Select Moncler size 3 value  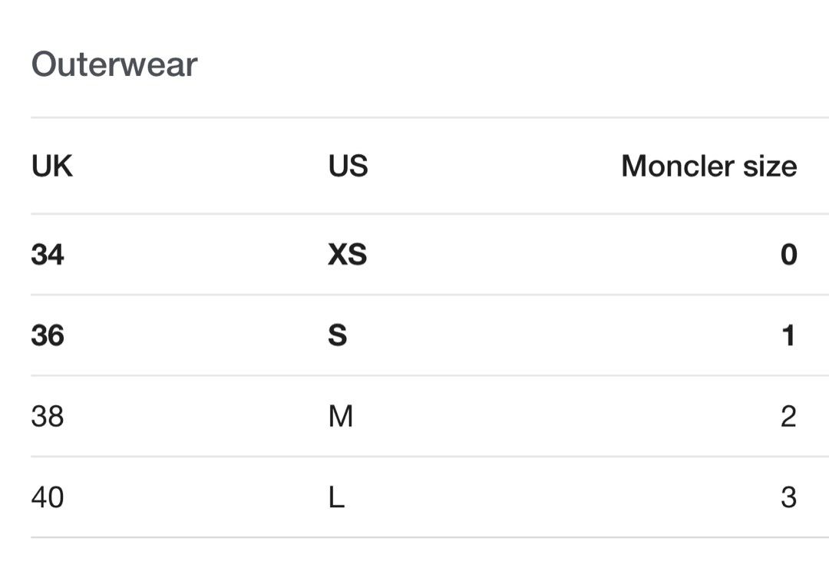(x=788, y=497)
